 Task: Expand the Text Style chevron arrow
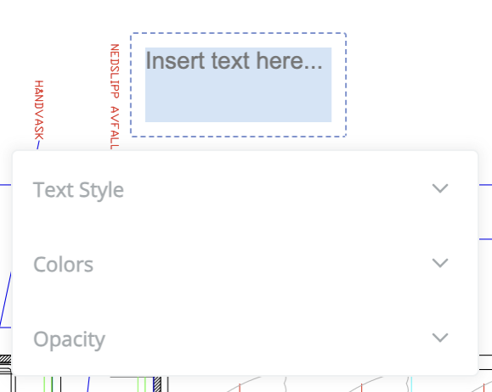(x=440, y=188)
